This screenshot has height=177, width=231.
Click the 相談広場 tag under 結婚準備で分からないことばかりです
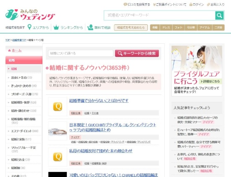[x=76, y=113]
